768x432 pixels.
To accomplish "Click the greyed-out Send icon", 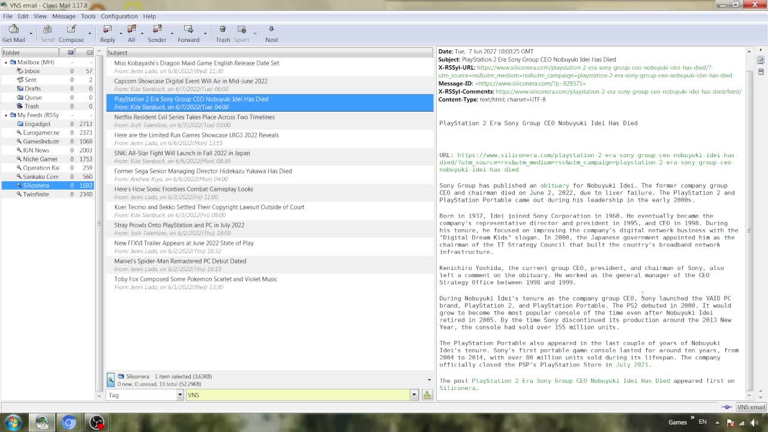I will 47,29.
